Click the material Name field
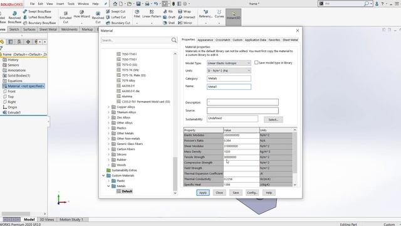Image resolution: width=401 pixels, height=226 pixels. [229, 87]
